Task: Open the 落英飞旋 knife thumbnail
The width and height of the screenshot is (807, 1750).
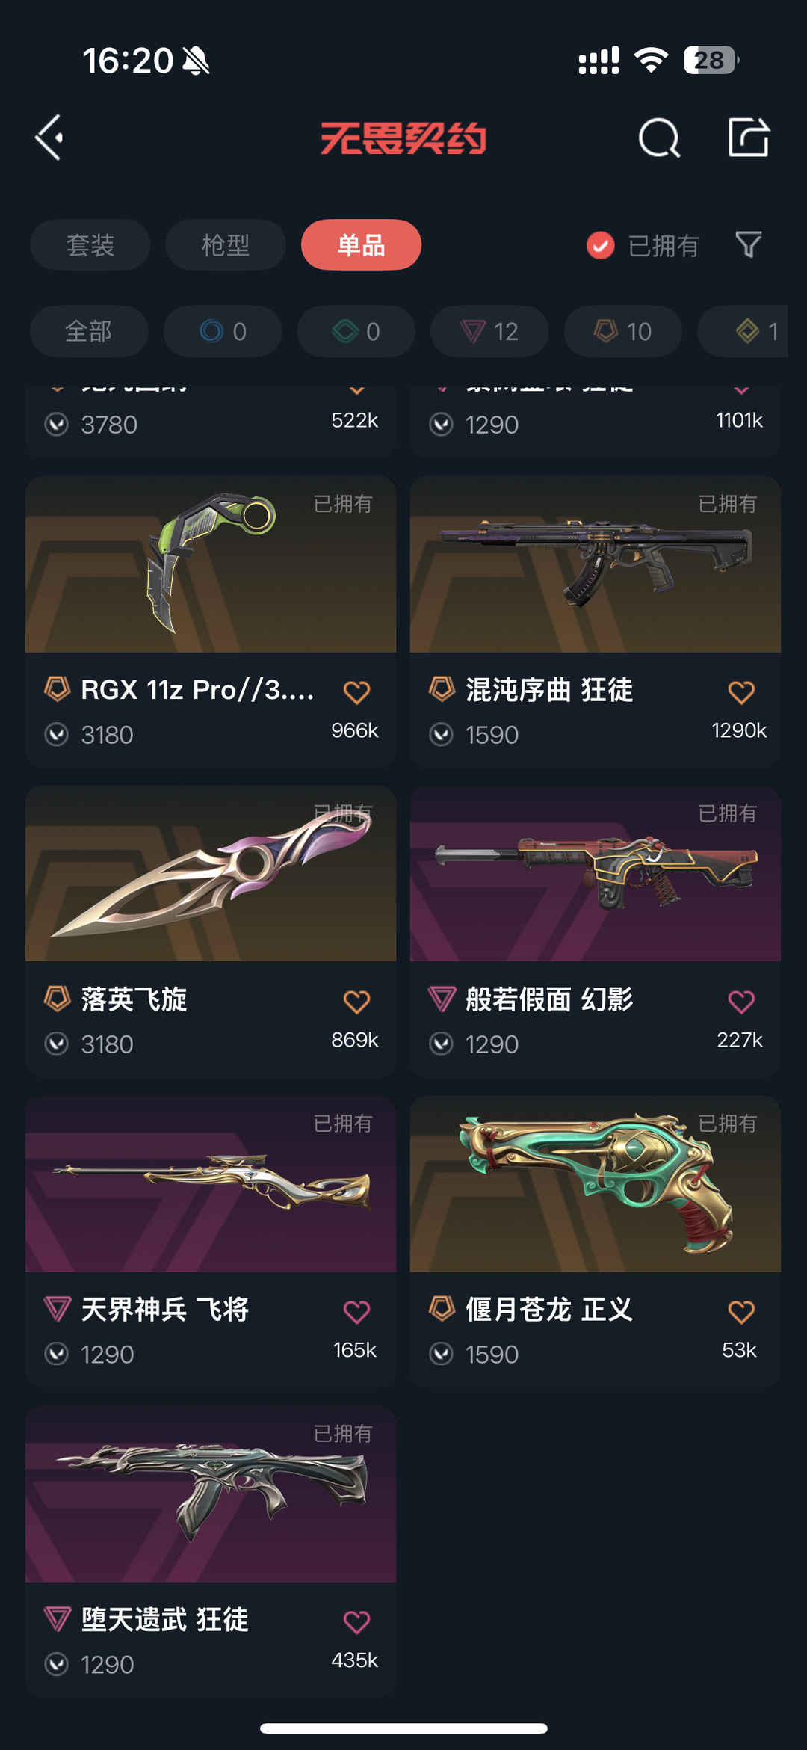Action: pos(211,873)
